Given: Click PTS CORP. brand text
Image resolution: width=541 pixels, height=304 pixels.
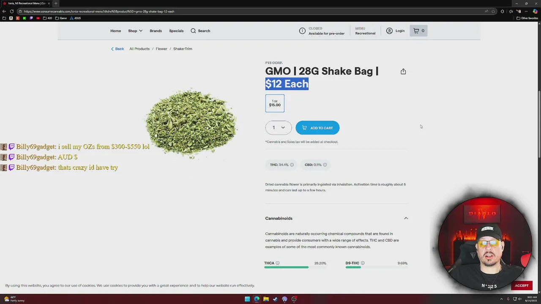Looking at the screenshot, I should (x=274, y=63).
